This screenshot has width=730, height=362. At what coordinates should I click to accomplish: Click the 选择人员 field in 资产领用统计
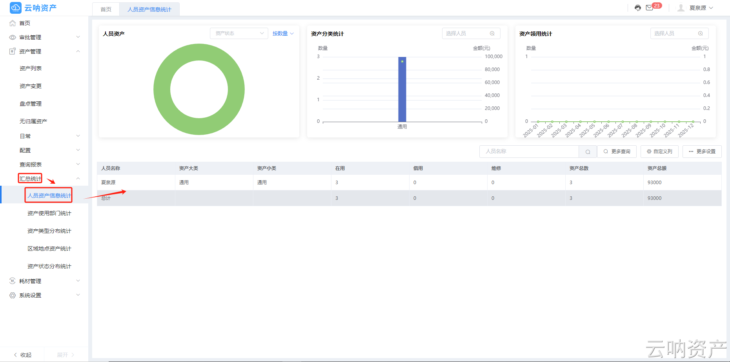[679, 33]
